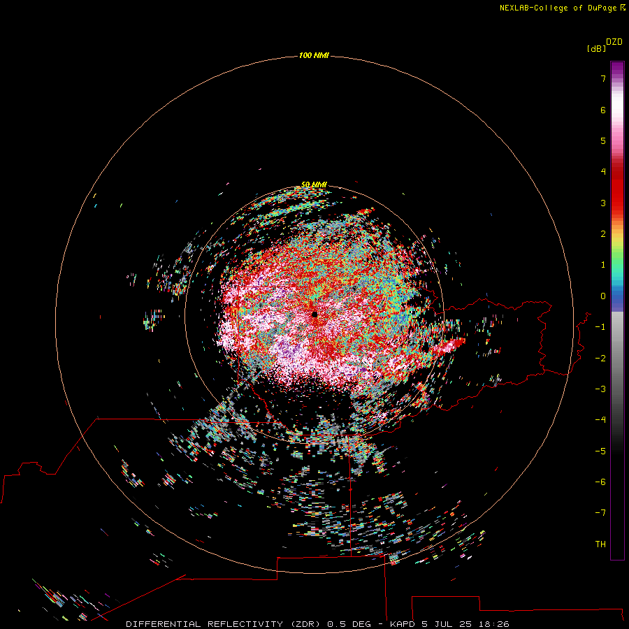Click the black radar site dot
This screenshot has width=629, height=629.
314,314
